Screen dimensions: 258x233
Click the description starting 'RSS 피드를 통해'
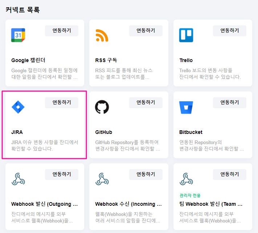coord(124,74)
